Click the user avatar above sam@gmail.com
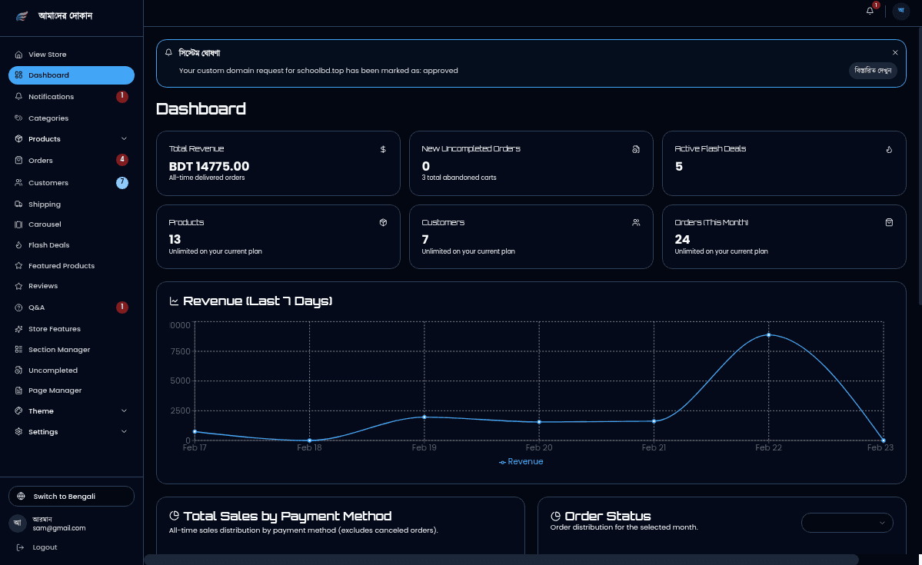 coord(17,523)
